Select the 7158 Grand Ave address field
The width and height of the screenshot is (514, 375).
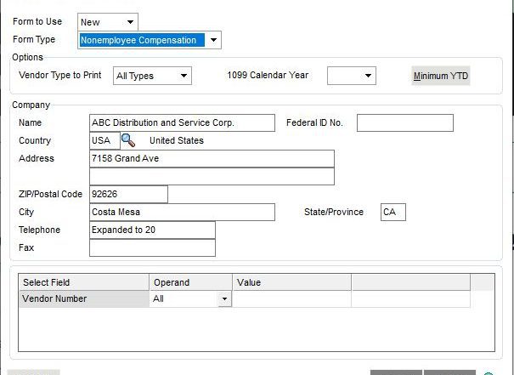(x=211, y=159)
